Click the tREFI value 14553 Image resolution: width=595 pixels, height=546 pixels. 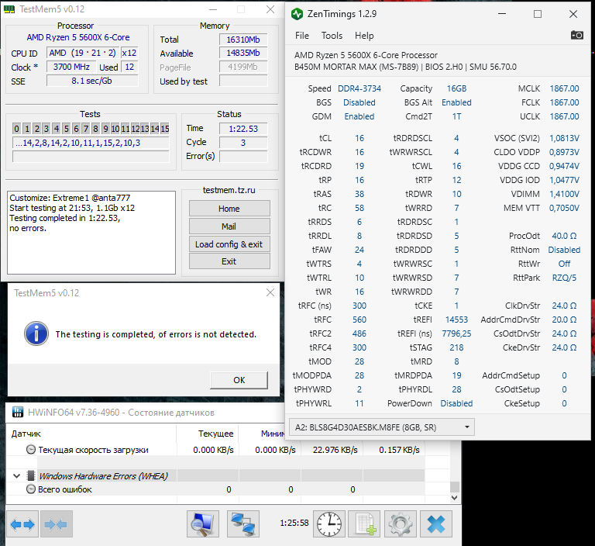[x=456, y=320]
